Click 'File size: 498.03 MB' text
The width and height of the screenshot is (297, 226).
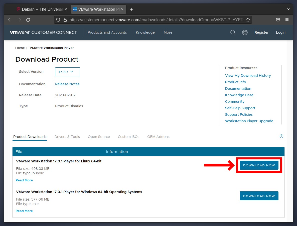(x=33, y=169)
